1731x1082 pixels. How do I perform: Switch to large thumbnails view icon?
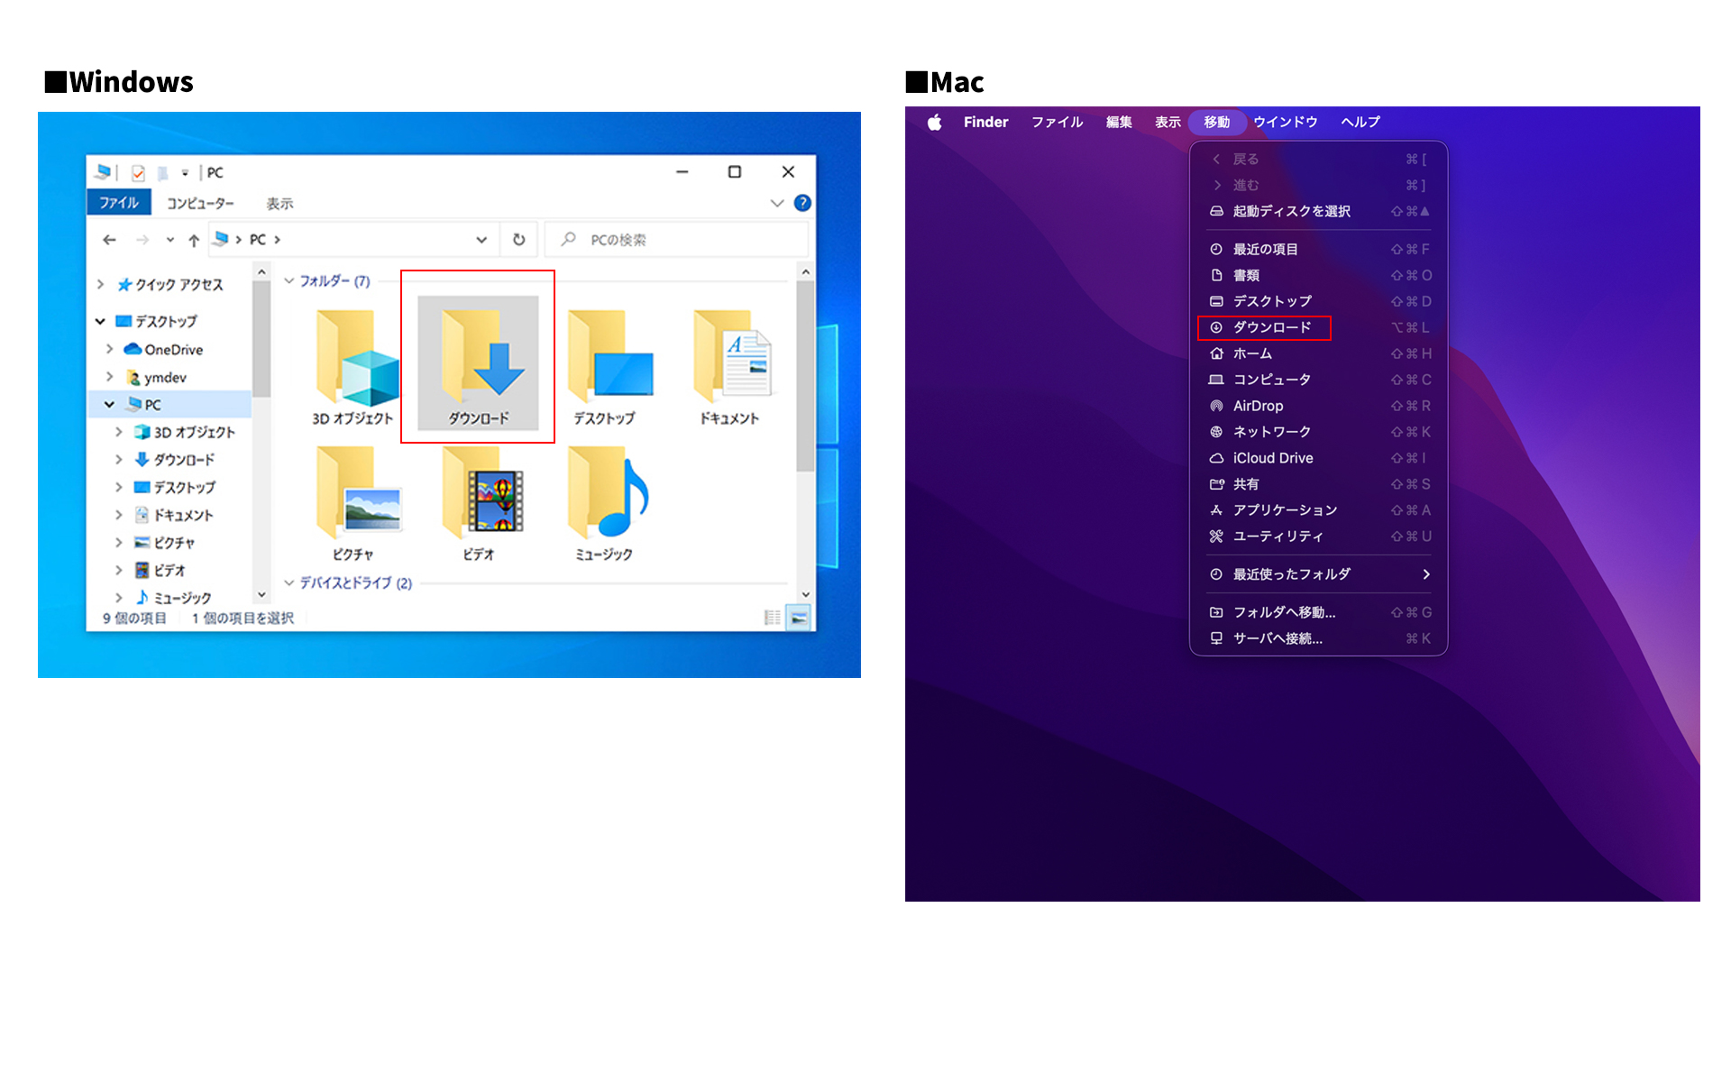point(799,618)
